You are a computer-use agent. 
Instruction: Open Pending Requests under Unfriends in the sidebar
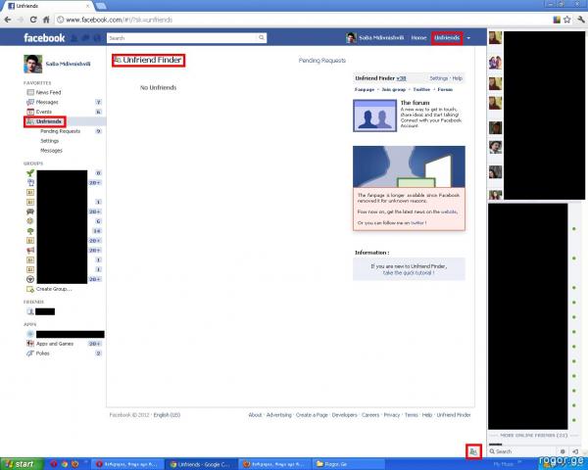pos(61,131)
